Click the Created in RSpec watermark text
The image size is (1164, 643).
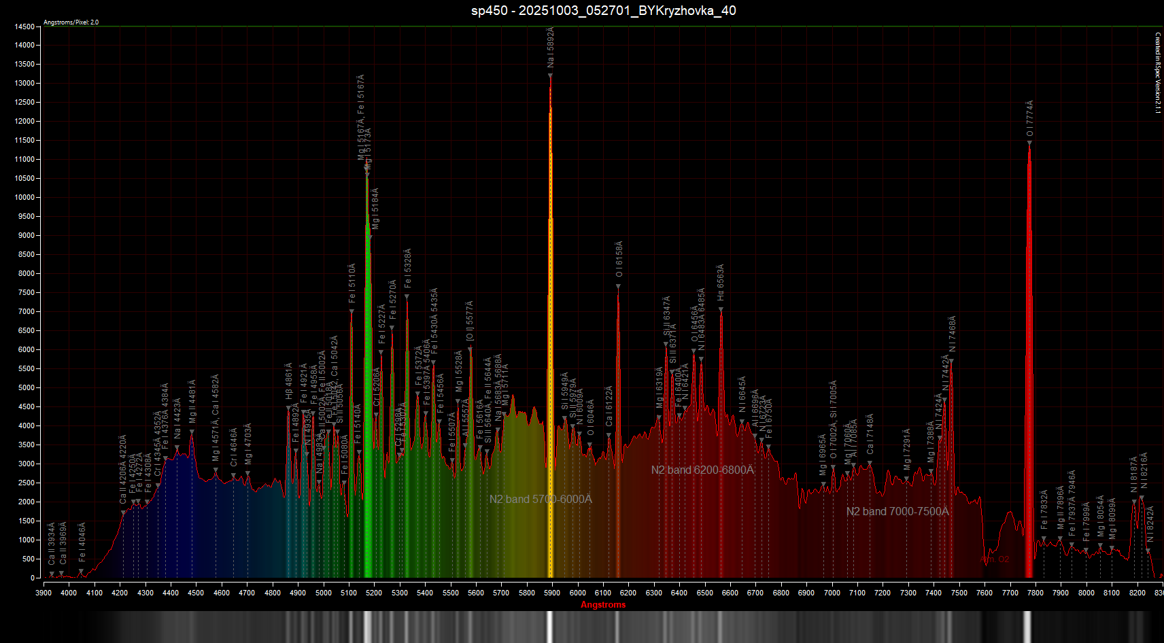[x=1158, y=73]
